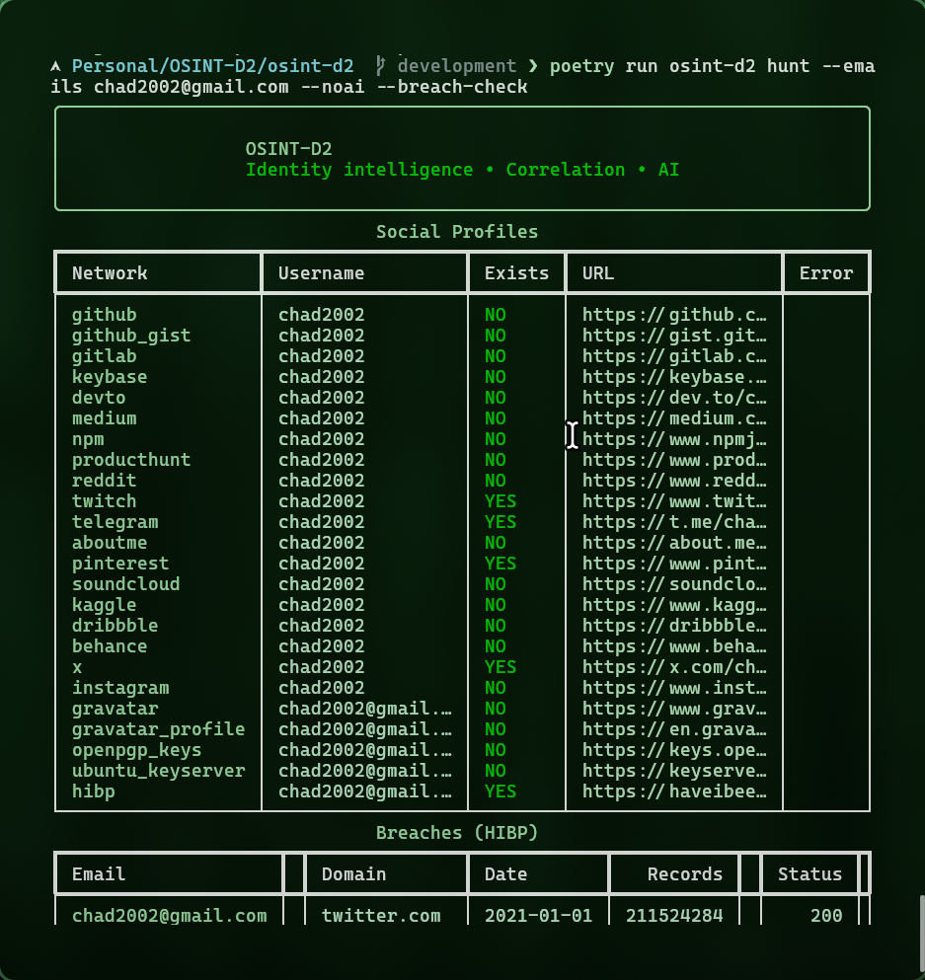The width and height of the screenshot is (925, 980).
Task: Click the 'Username' column header
Action: point(321,273)
